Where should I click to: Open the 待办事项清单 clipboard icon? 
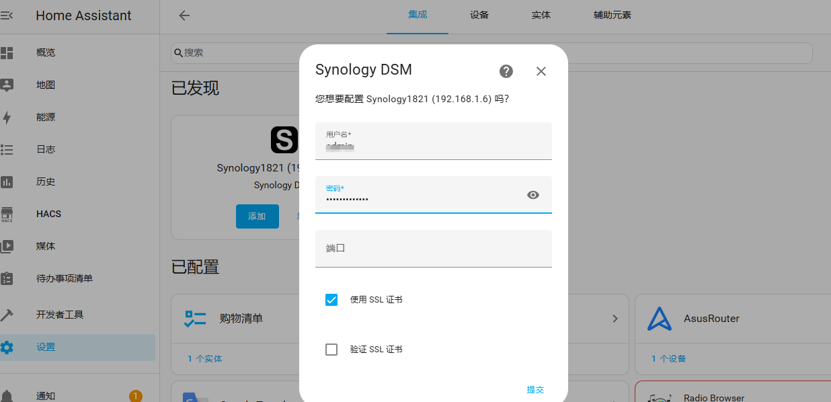pyautogui.click(x=7, y=278)
